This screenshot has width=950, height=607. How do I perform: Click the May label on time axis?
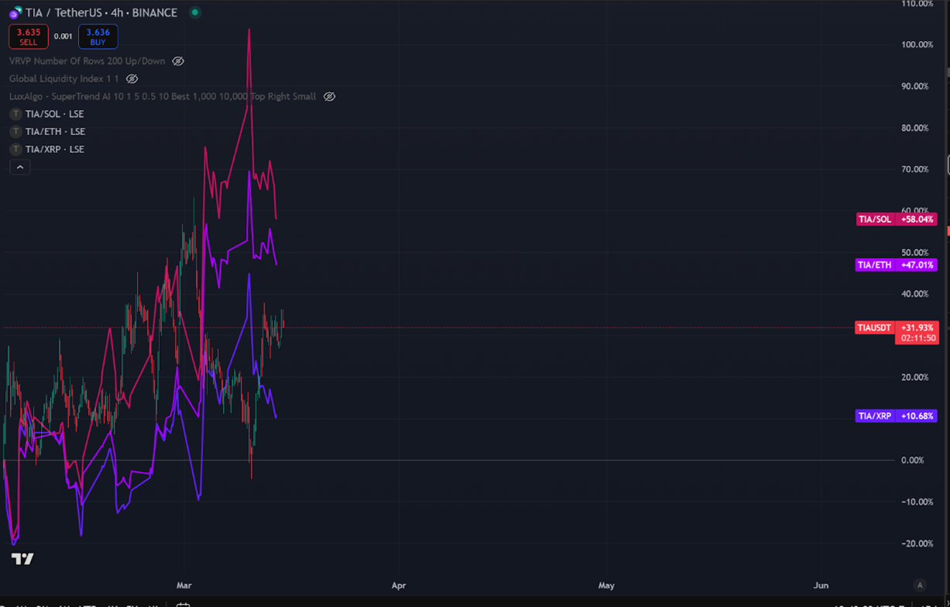606,585
